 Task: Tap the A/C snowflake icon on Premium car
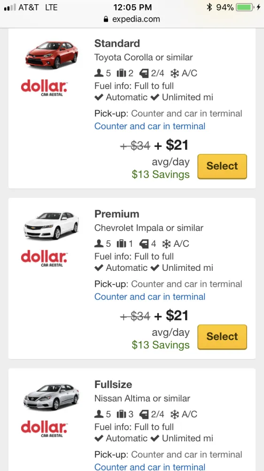[x=167, y=244]
